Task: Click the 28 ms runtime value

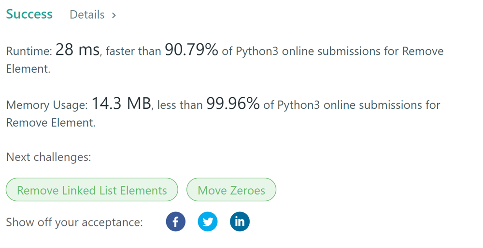Action: pos(77,50)
